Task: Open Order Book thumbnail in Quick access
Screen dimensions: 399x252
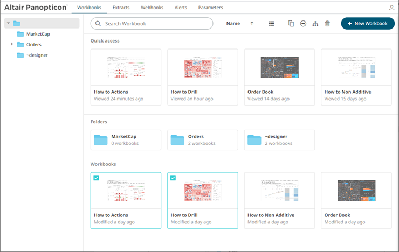Action: point(279,68)
